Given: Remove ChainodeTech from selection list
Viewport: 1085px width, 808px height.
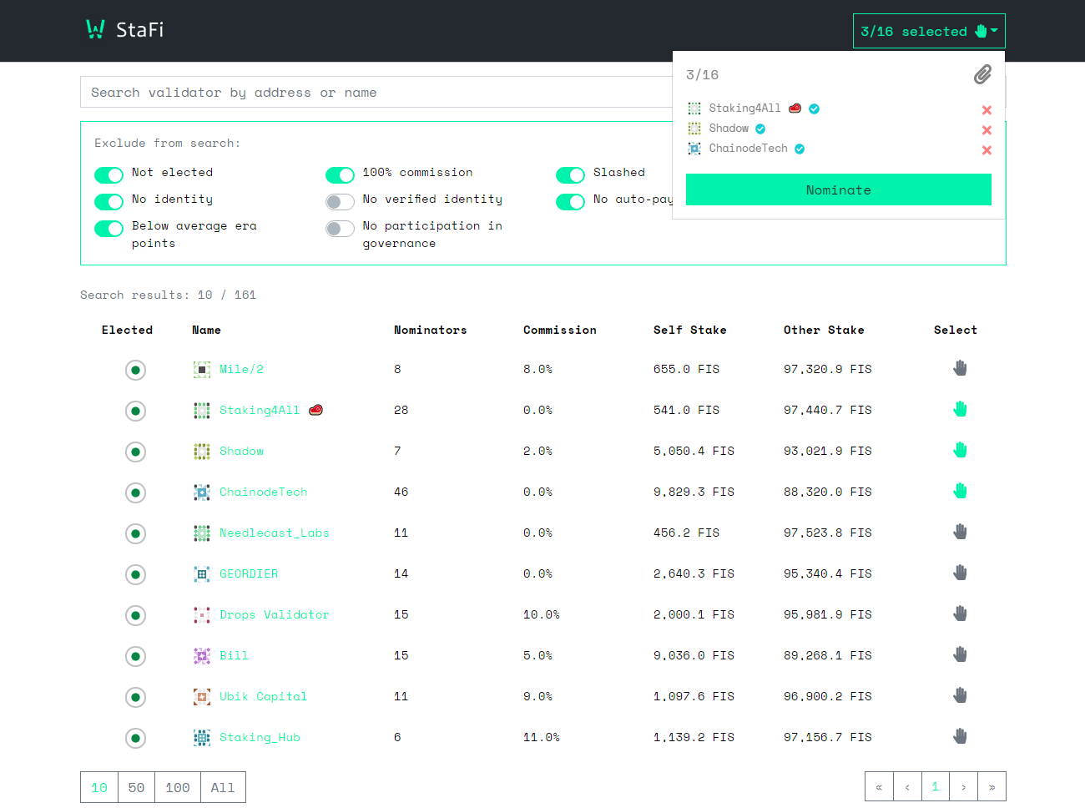Looking at the screenshot, I should point(987,150).
